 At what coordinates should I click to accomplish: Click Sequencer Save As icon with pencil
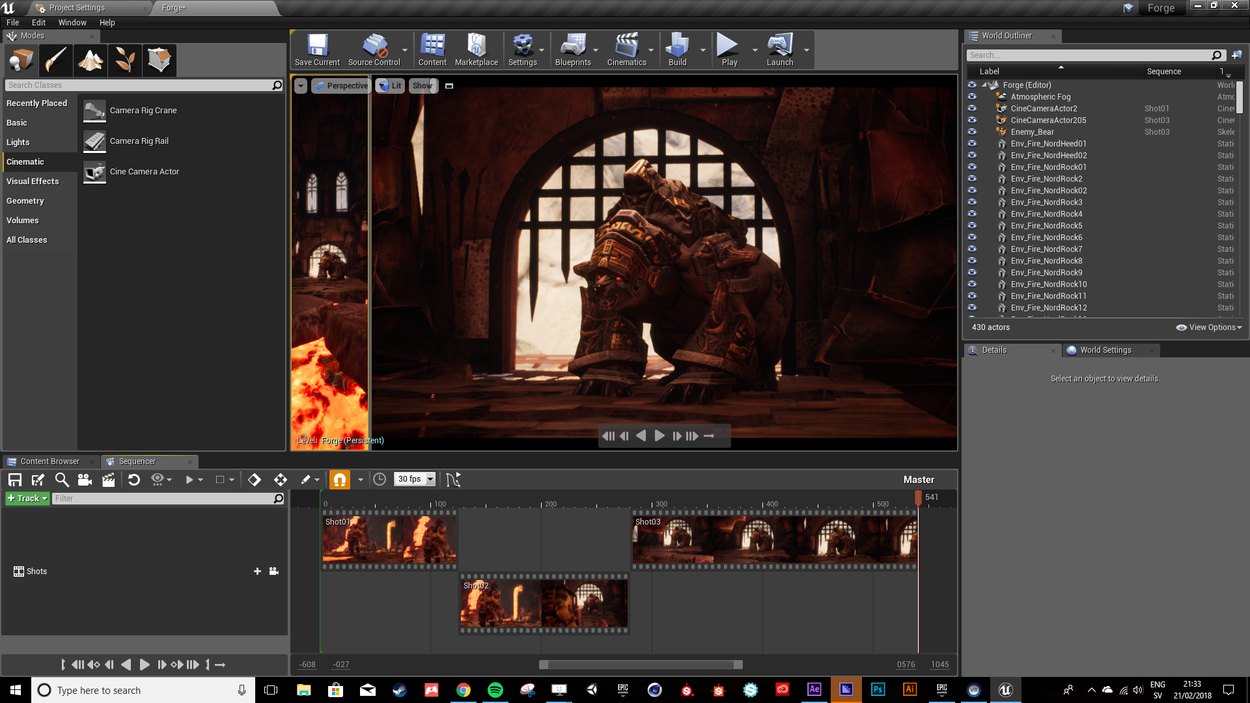(38, 480)
